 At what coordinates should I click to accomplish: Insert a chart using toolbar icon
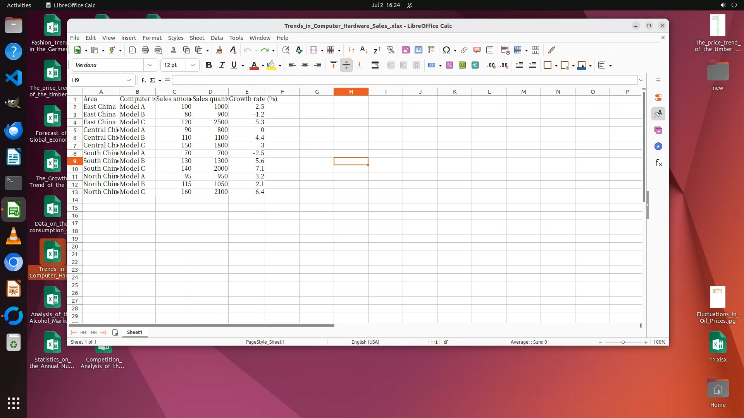(x=418, y=50)
